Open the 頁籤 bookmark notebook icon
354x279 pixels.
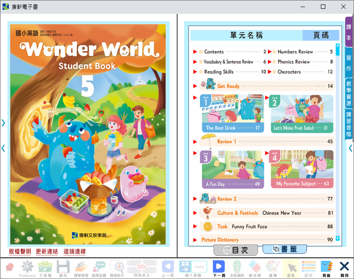click(326, 268)
